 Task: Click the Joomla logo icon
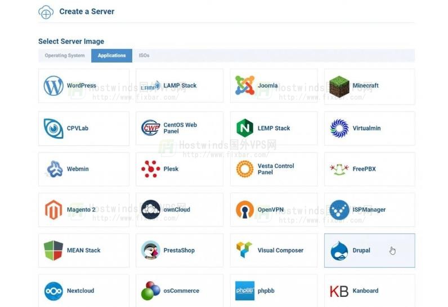245,85
